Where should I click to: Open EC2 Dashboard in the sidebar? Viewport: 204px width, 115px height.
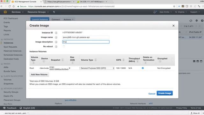tap(11, 19)
